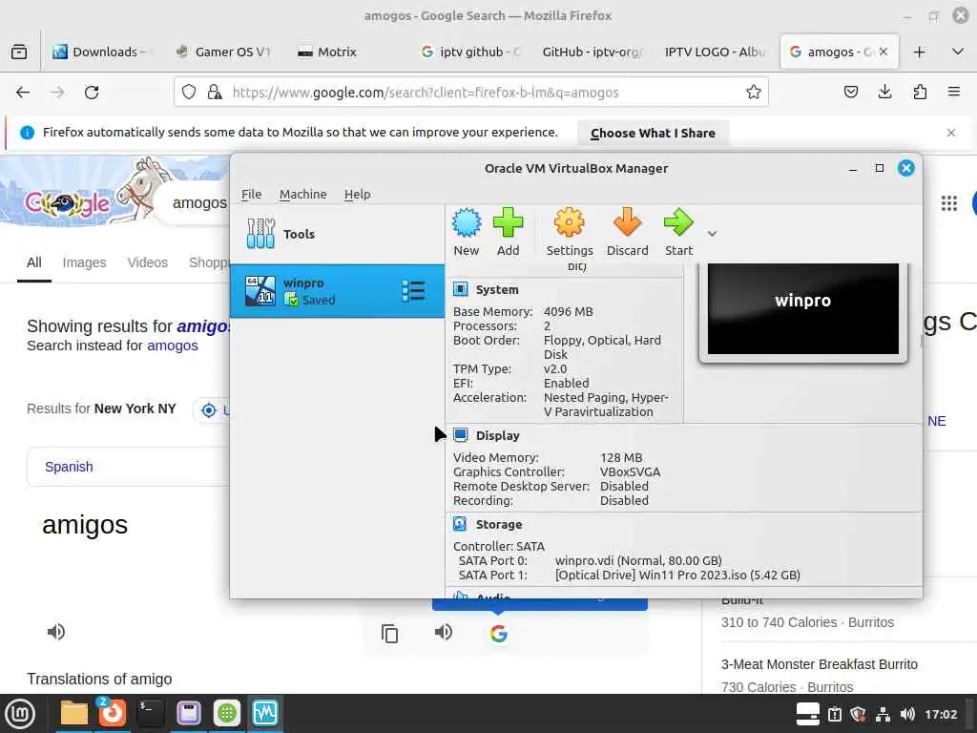Open the winpro machine list menu icon
The height and width of the screenshot is (733, 977).
pyautogui.click(x=413, y=291)
